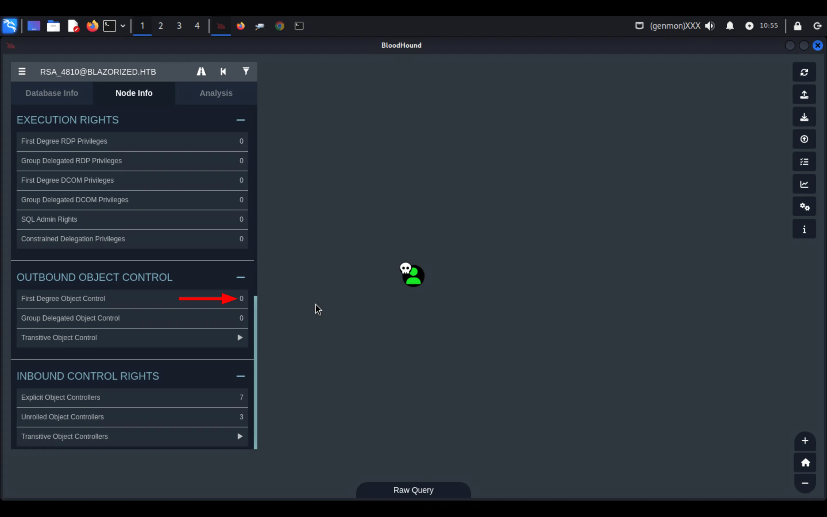
Task: Click Explicit Object Controllers row
Action: [x=132, y=397]
